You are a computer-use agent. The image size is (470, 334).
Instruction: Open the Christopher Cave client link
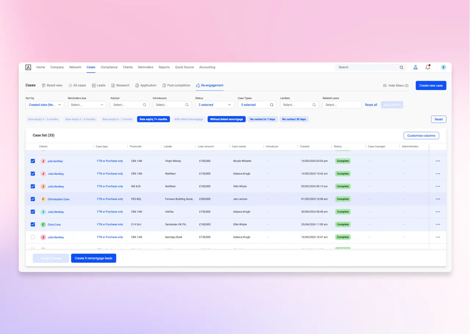(x=58, y=199)
